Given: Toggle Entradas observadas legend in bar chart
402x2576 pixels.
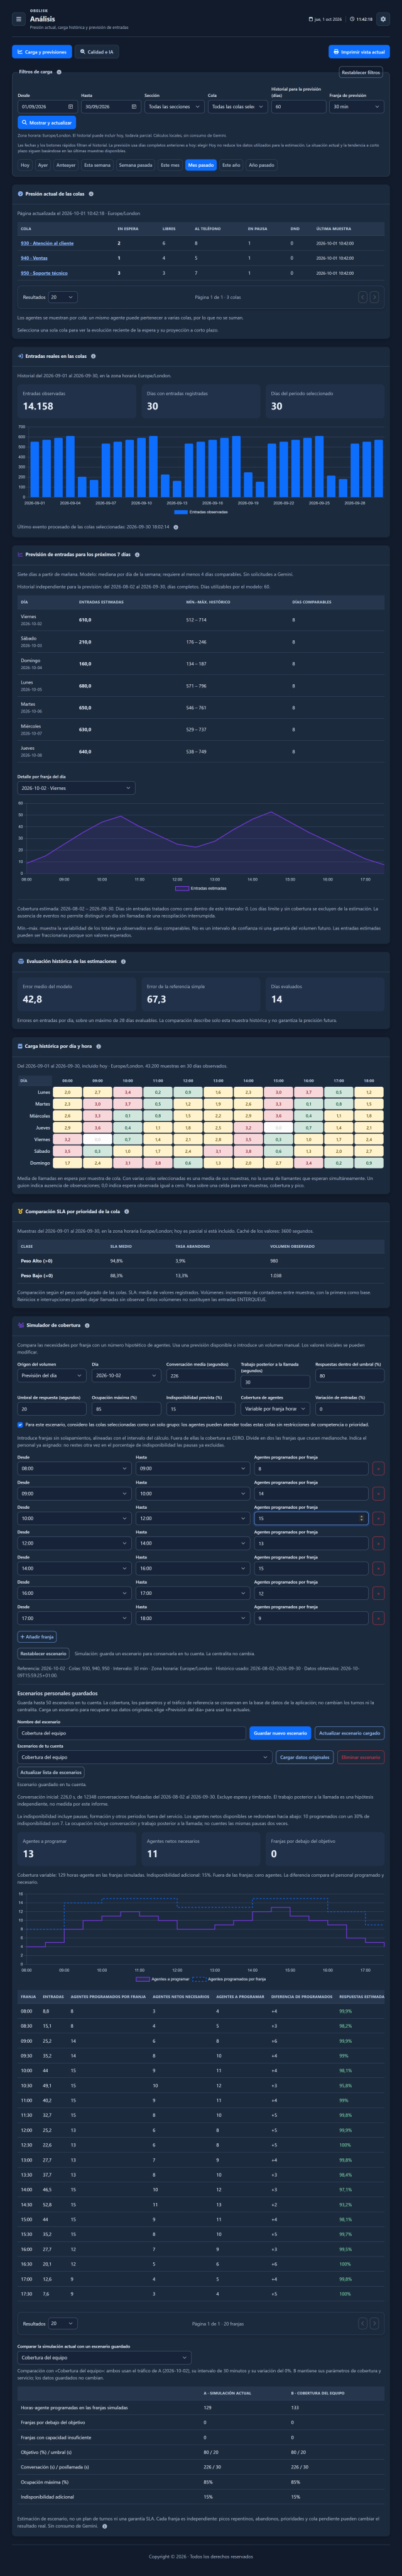Looking at the screenshot, I should pyautogui.click(x=201, y=512).
